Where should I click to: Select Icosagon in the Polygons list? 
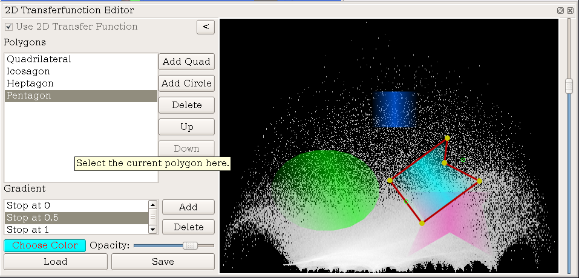81,71
